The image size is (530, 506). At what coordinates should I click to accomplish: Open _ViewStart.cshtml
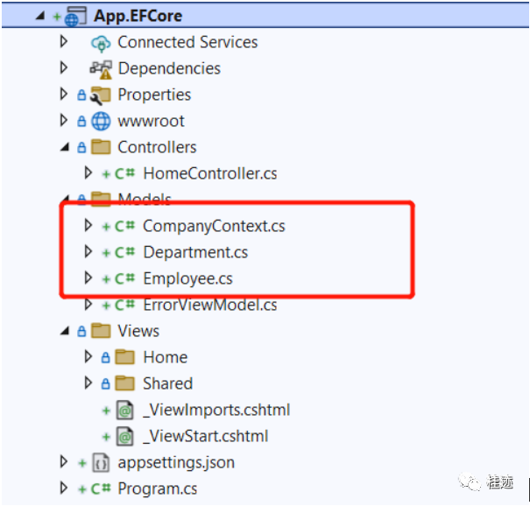(206, 437)
